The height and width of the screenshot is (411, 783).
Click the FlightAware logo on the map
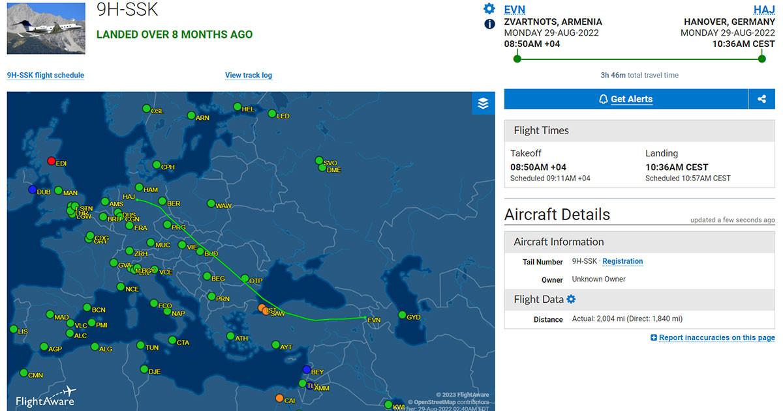(x=46, y=397)
